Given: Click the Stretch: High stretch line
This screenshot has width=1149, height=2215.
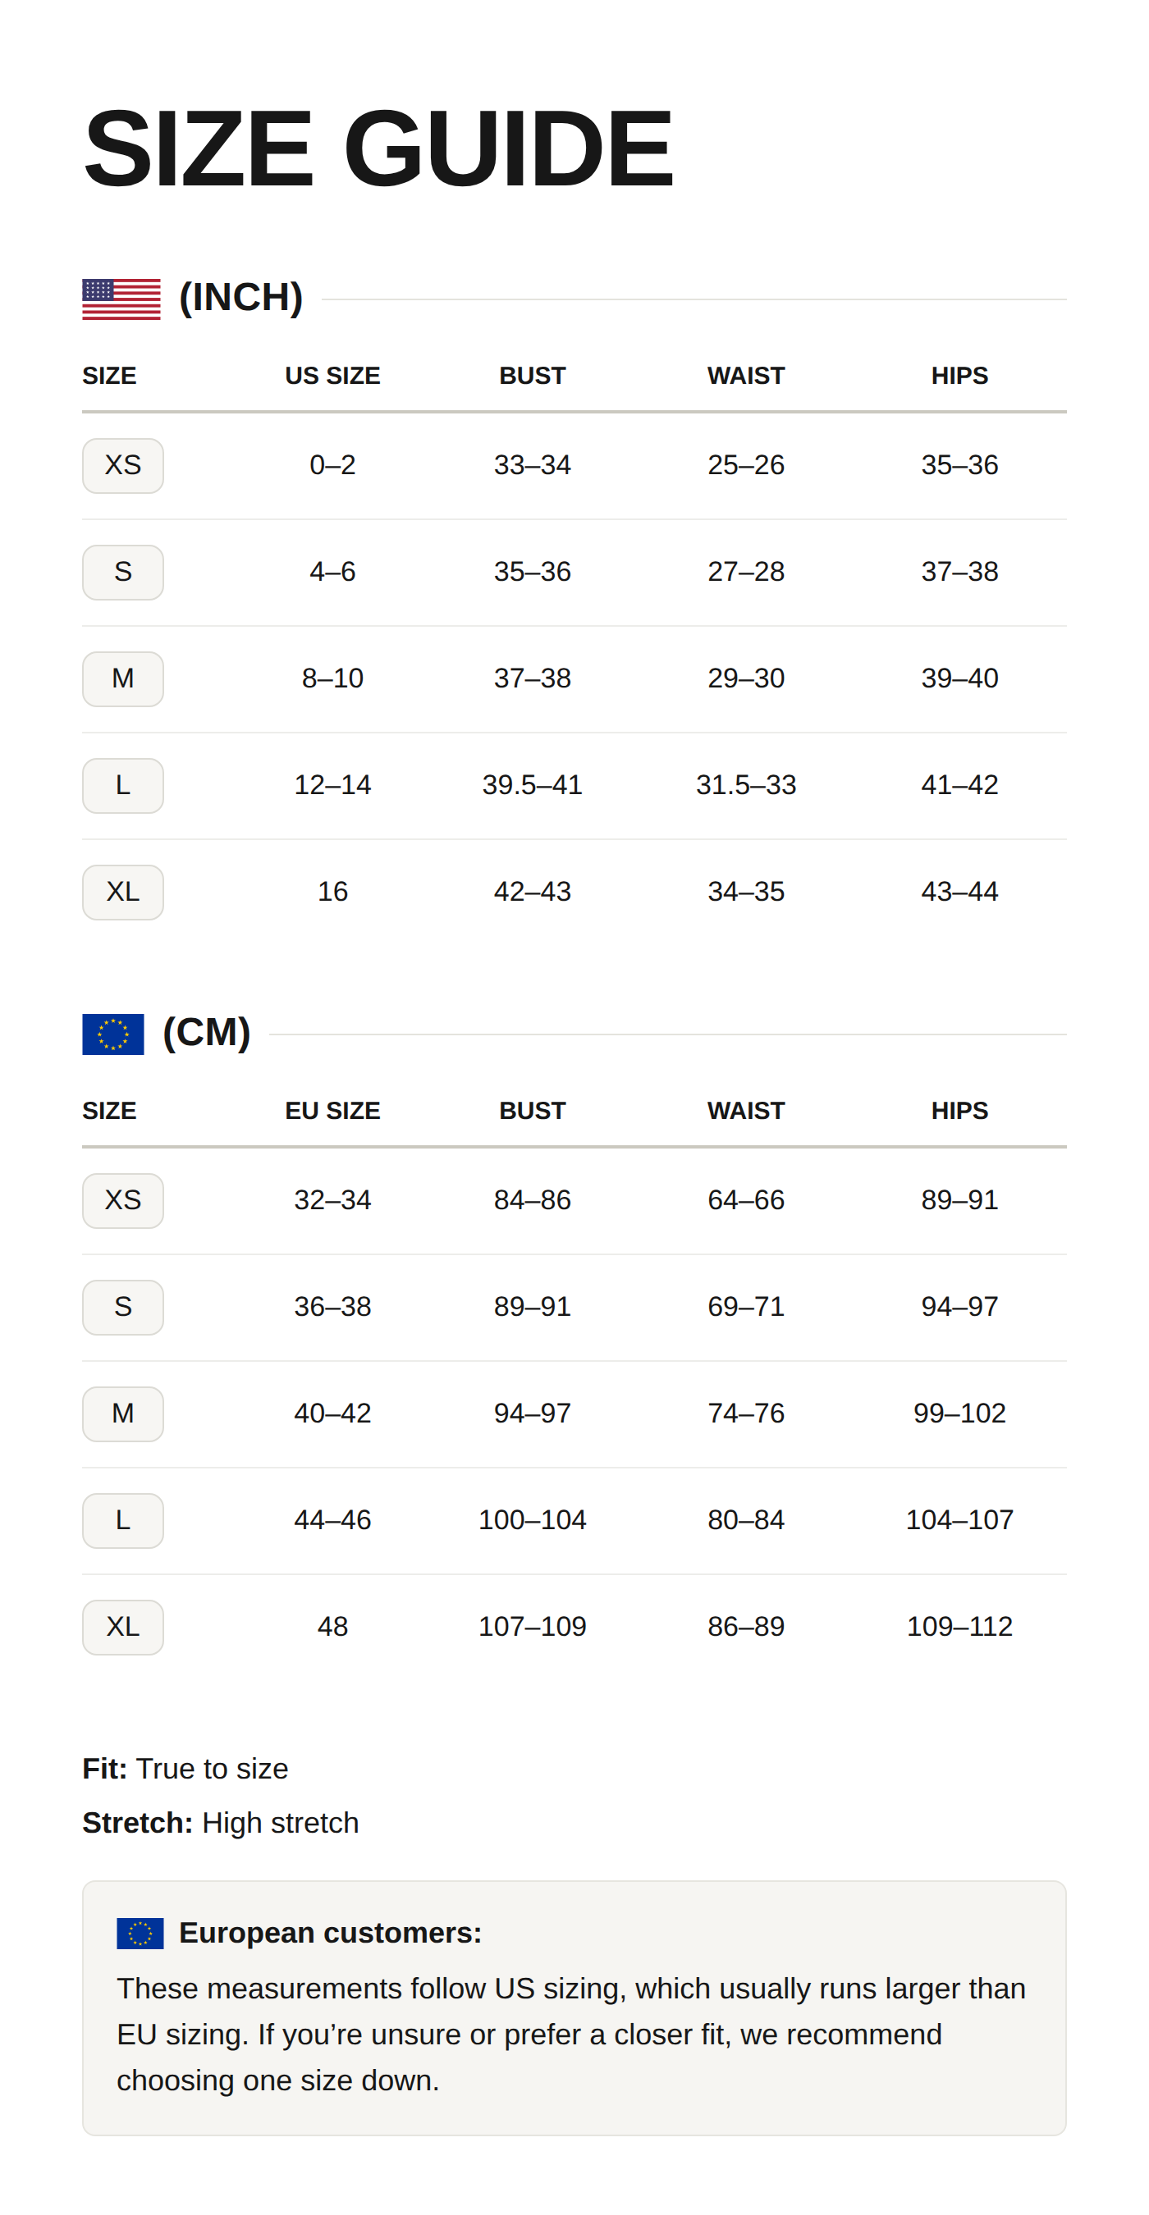Looking at the screenshot, I should click(x=220, y=1823).
